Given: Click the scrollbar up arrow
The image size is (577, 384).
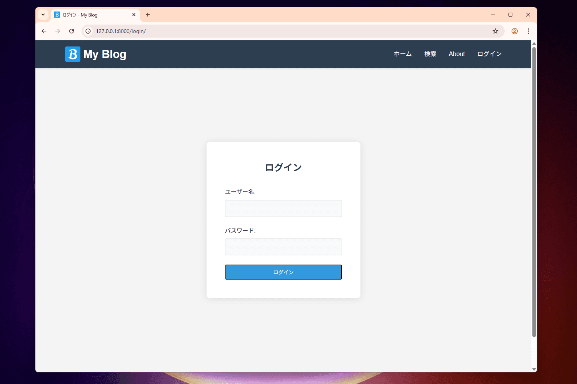Looking at the screenshot, I should click(x=534, y=43).
